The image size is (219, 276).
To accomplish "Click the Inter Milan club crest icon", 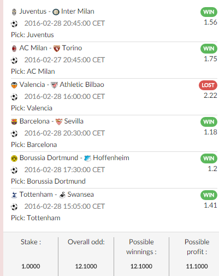I will coord(56,12).
